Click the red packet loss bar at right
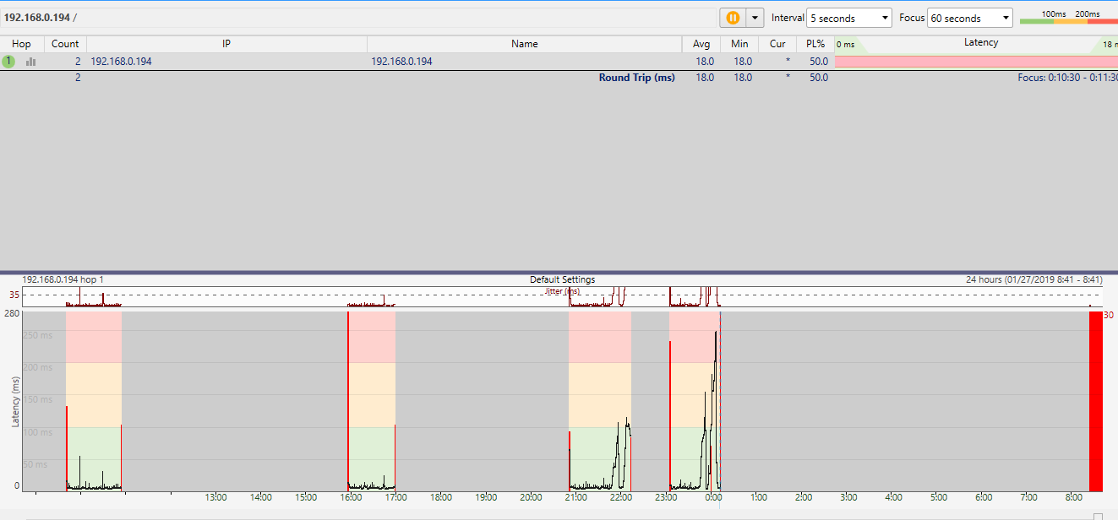This screenshot has width=1118, height=520. pyautogui.click(x=1095, y=401)
